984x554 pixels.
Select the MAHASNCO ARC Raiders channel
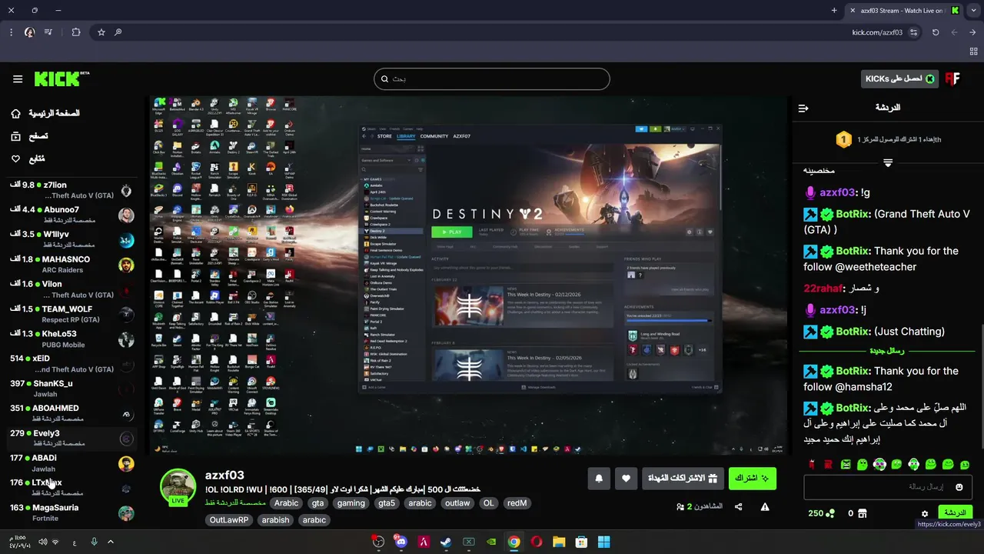[x=72, y=265]
